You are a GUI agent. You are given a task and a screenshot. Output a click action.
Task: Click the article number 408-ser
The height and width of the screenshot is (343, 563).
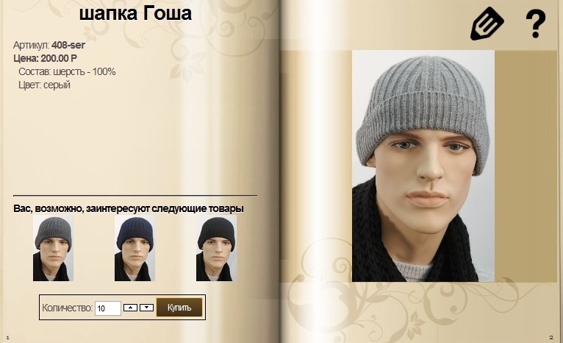pos(68,45)
